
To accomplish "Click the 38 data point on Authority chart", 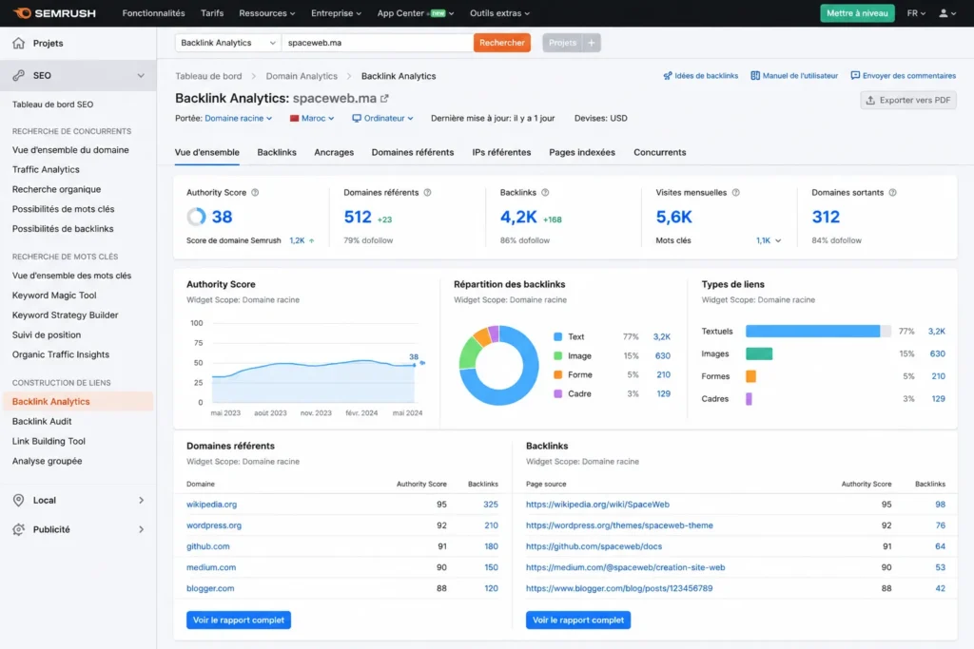I will tap(415, 364).
